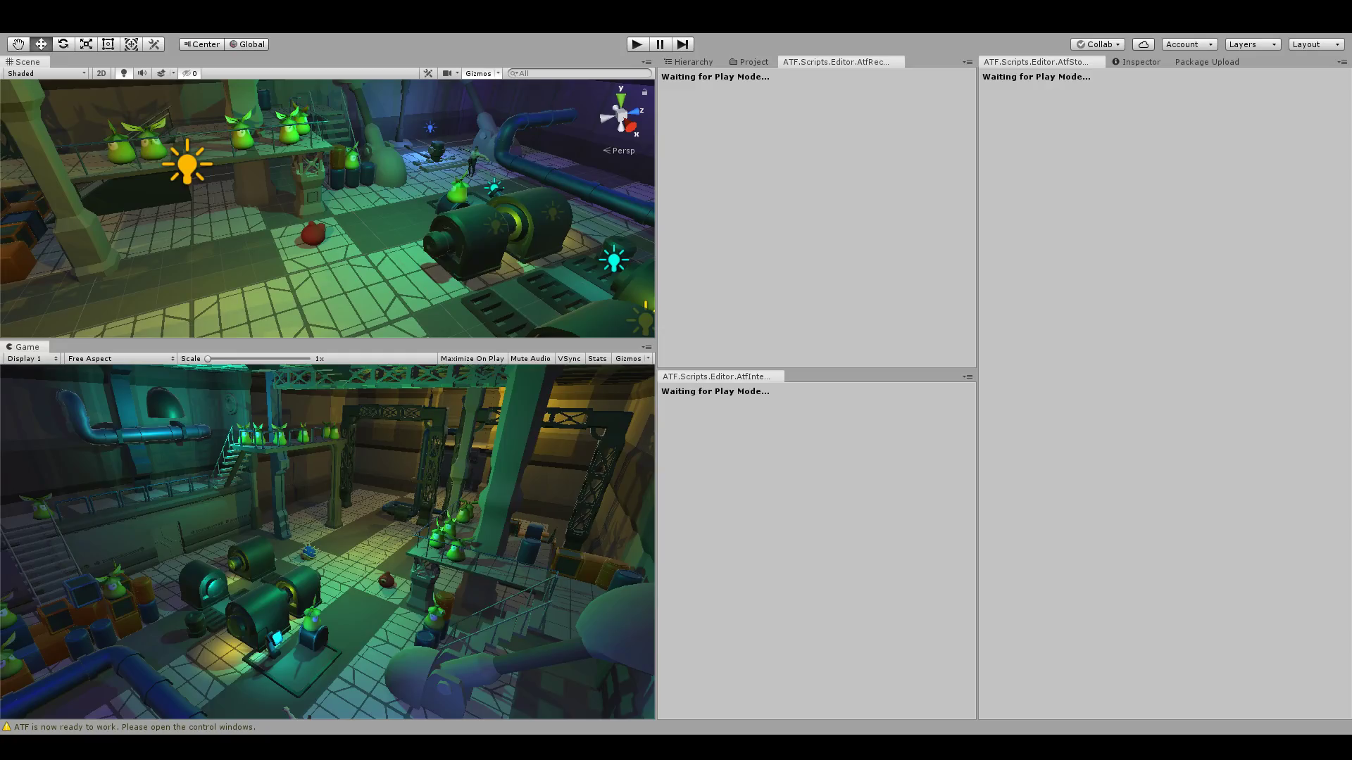Select the Rotate tool
This screenshot has height=760, width=1352.
coord(63,44)
